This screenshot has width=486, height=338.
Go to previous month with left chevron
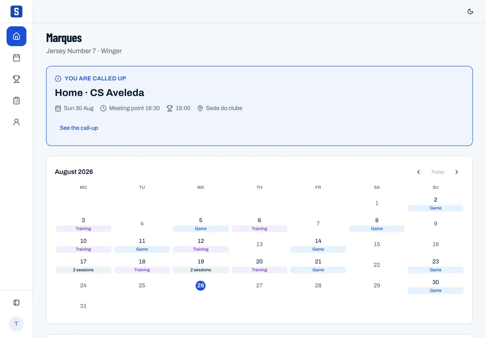point(418,172)
